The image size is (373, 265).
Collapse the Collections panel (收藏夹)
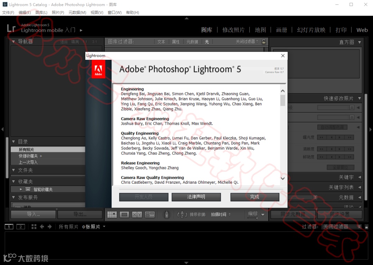(x=13, y=181)
